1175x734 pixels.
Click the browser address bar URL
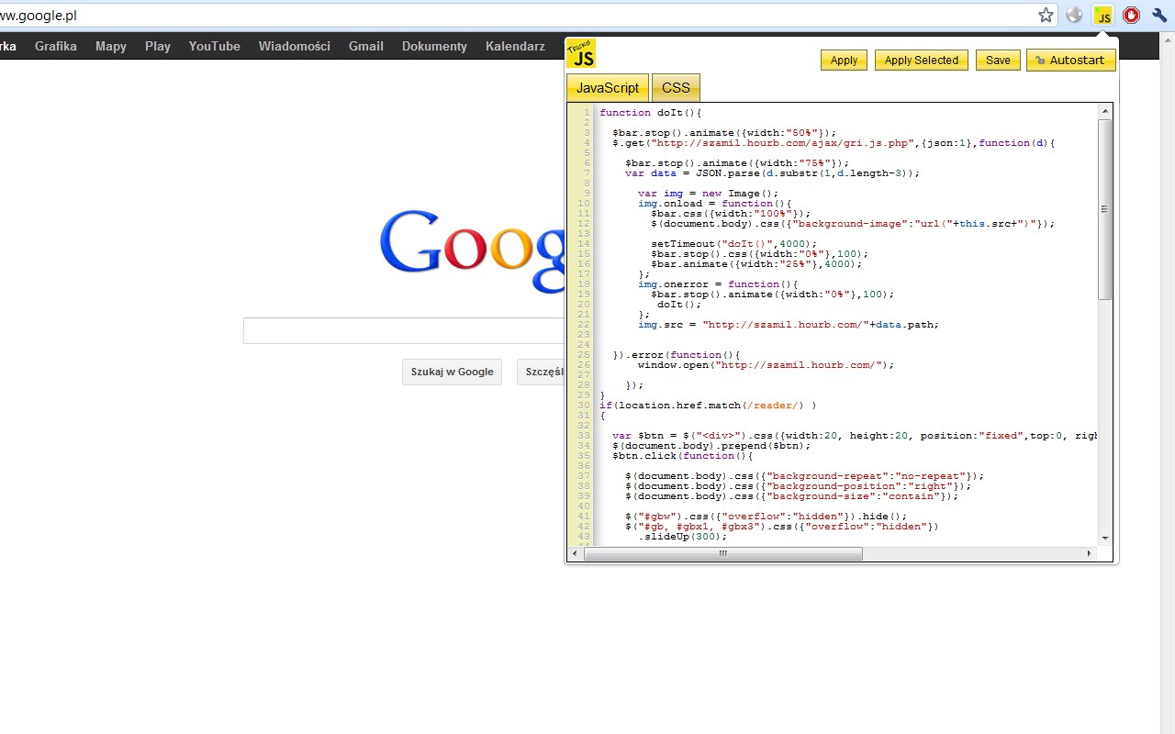click(39, 16)
